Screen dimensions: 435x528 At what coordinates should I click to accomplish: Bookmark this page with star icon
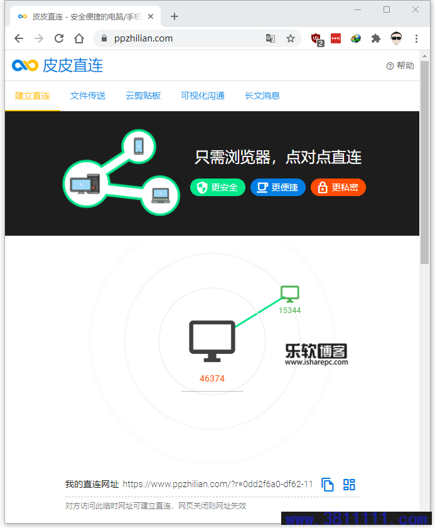click(291, 38)
